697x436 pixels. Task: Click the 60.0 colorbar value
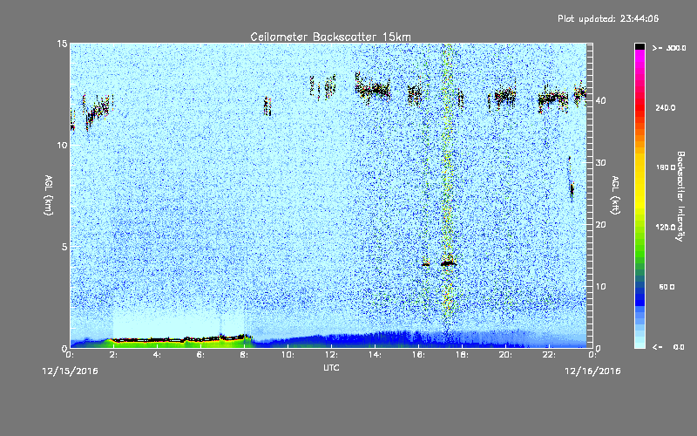pyautogui.click(x=667, y=288)
